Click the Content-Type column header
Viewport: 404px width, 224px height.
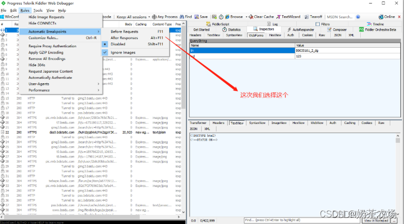pyautogui.click(x=162, y=24)
